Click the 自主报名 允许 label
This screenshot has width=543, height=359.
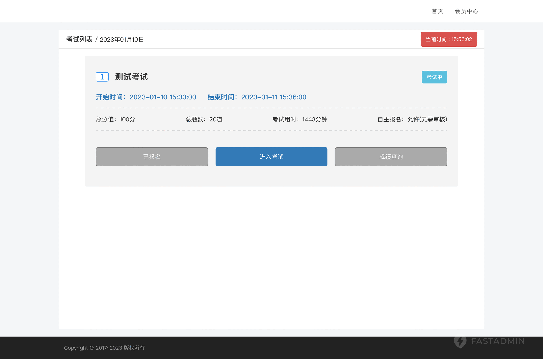(412, 119)
